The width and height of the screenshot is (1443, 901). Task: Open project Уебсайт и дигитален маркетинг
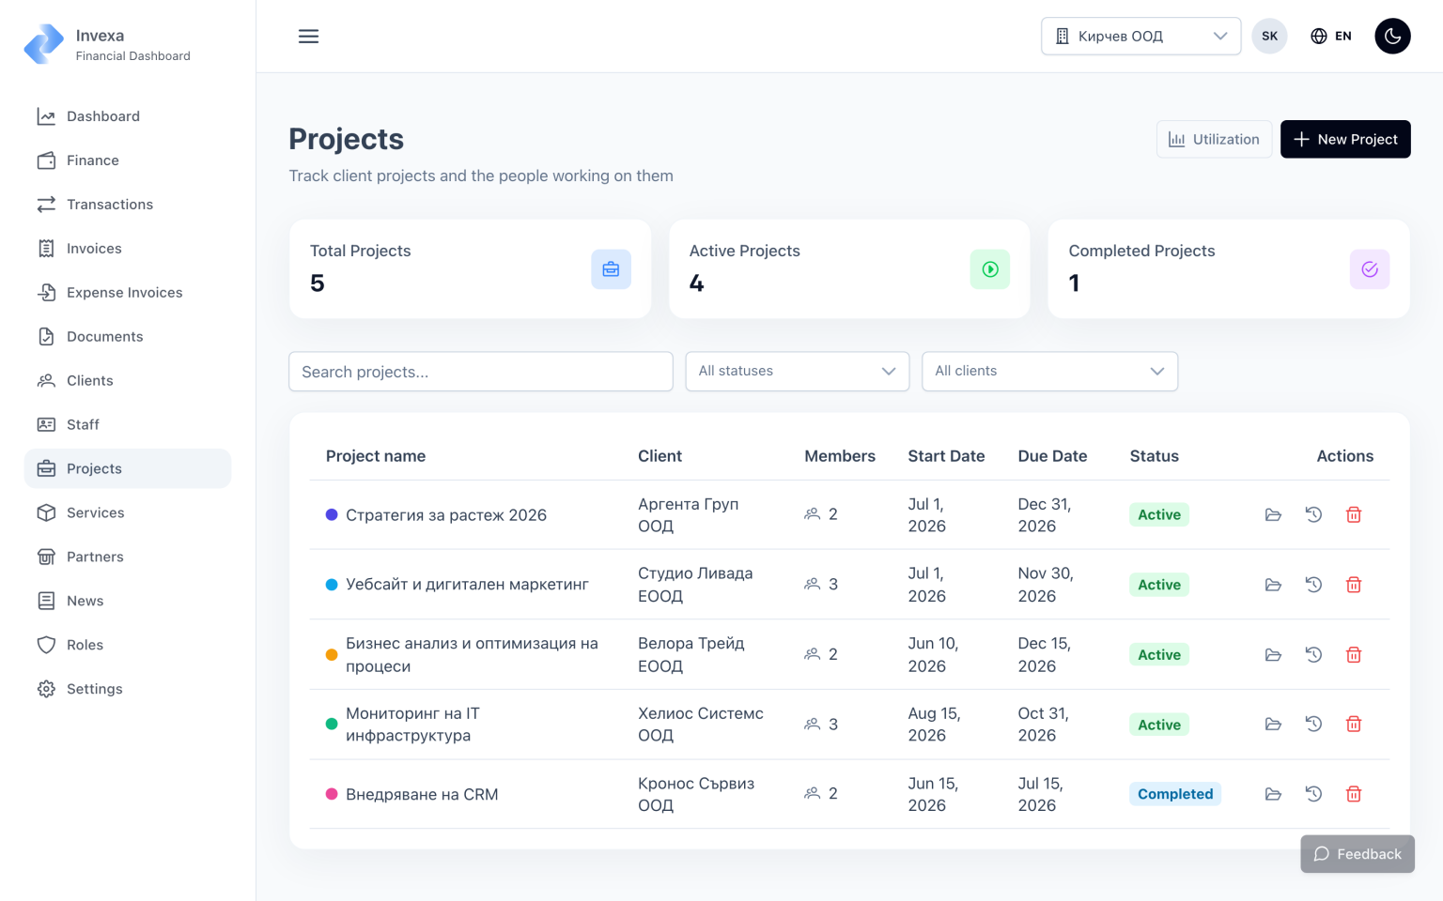click(x=467, y=585)
